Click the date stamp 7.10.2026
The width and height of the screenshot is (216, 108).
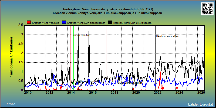[11, 104]
